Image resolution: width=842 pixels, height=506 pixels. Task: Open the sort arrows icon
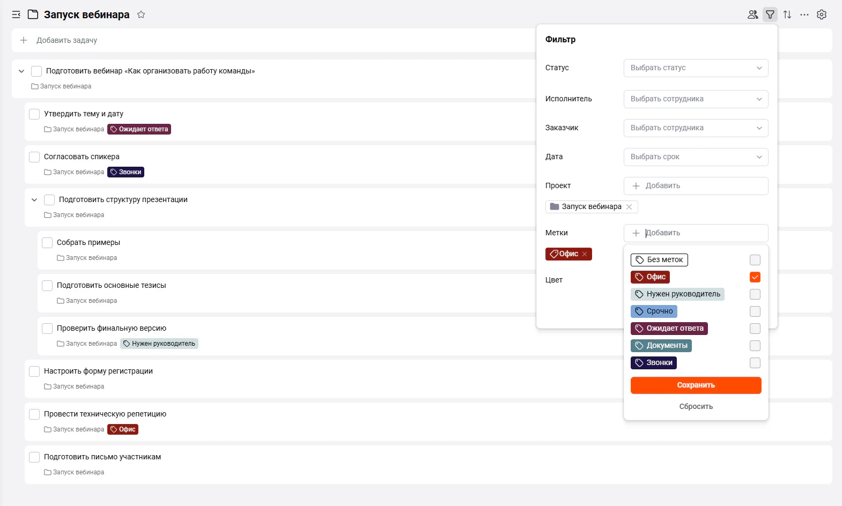(787, 14)
